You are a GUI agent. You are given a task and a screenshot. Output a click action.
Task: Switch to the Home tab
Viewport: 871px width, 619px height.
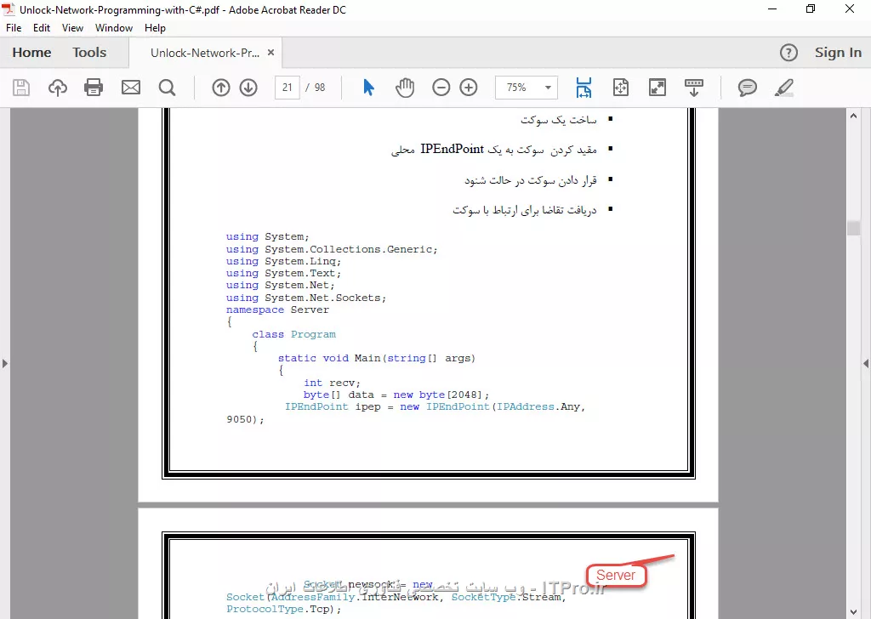[31, 52]
